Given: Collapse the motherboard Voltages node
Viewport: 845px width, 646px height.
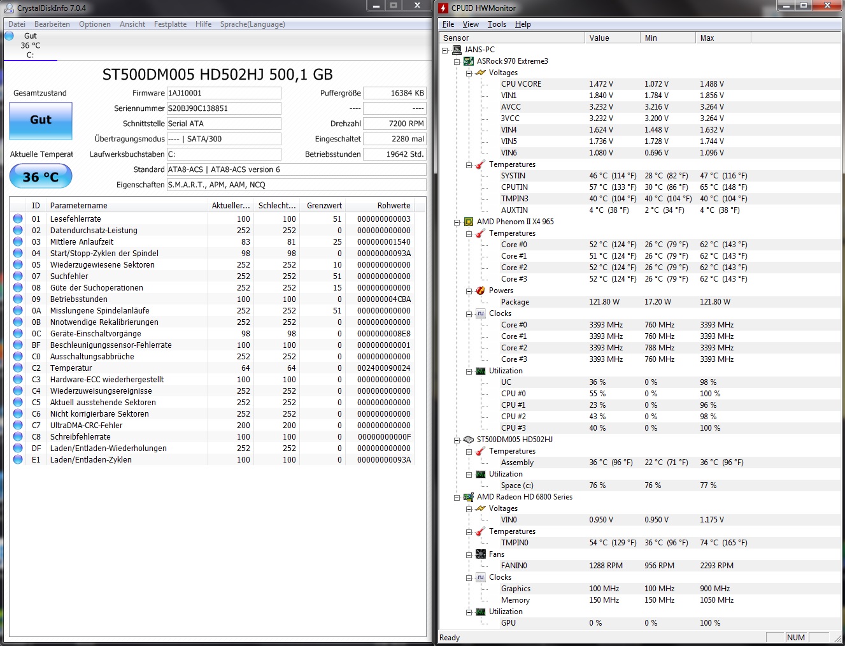Looking at the screenshot, I should (x=469, y=73).
